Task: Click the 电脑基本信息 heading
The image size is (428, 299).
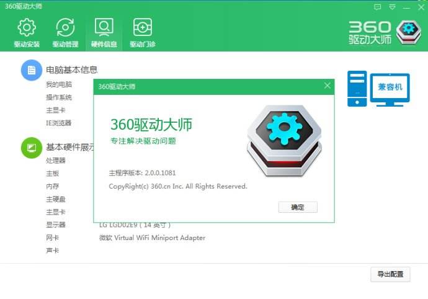Action: [x=71, y=70]
